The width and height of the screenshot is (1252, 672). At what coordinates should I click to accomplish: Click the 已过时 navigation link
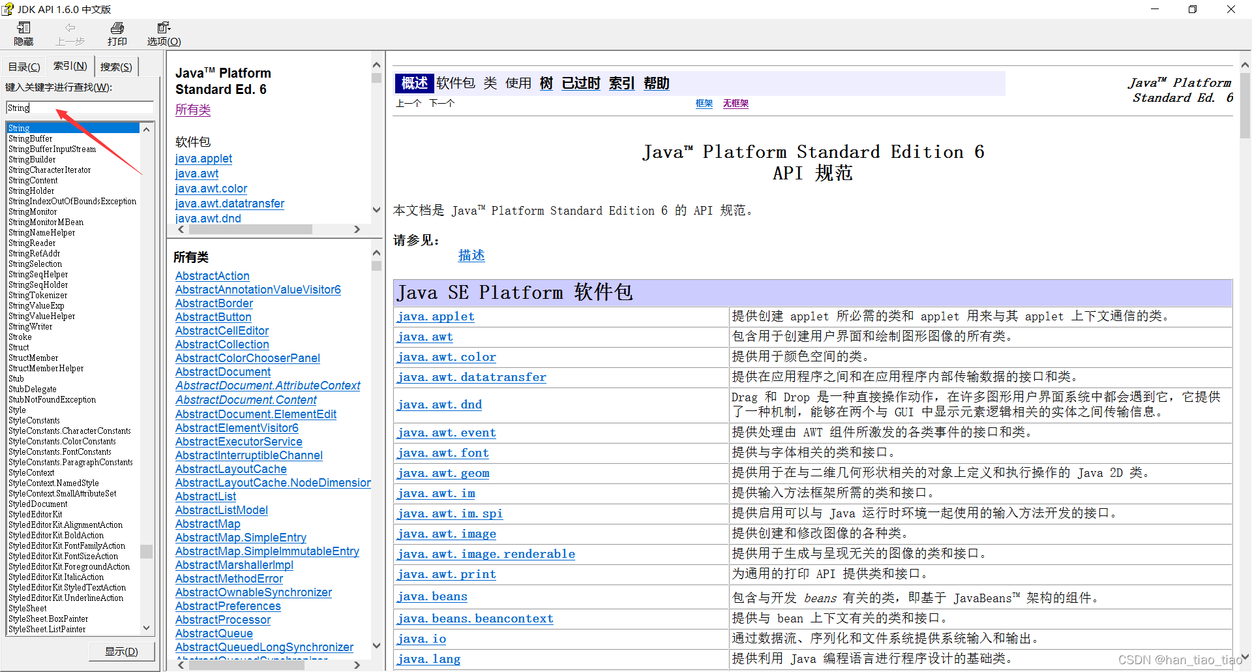pyautogui.click(x=581, y=83)
